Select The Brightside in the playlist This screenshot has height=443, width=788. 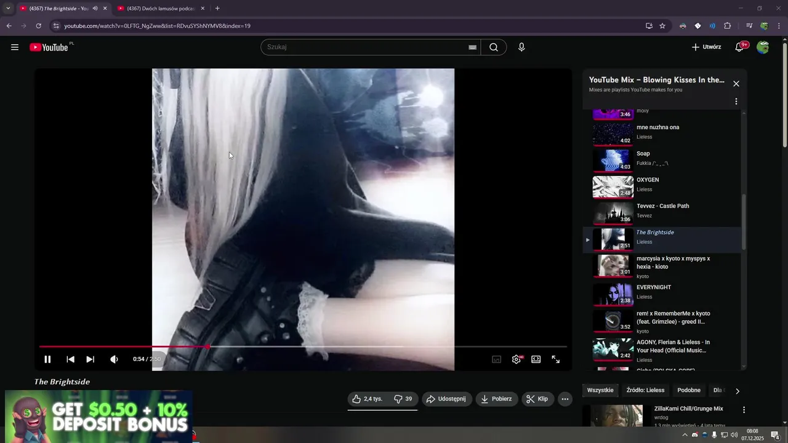coord(662,239)
